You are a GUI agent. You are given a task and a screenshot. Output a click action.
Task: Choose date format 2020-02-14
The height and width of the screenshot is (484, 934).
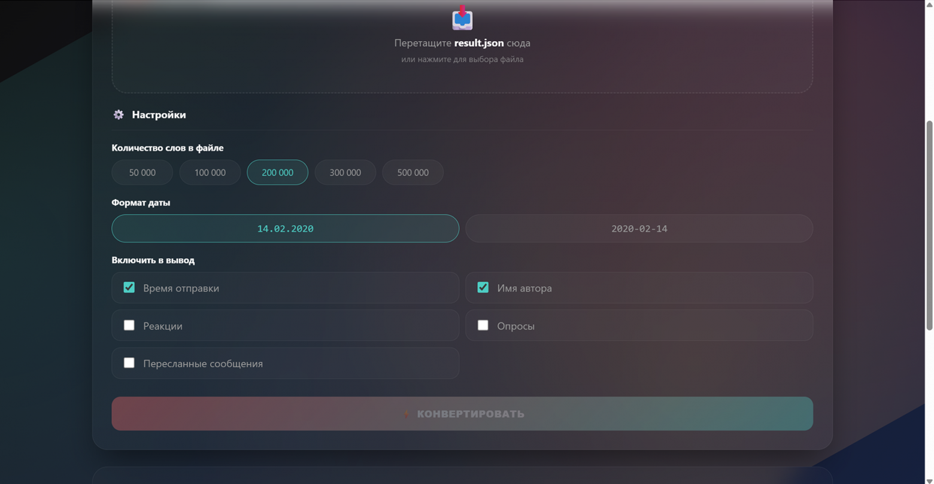[x=639, y=229]
